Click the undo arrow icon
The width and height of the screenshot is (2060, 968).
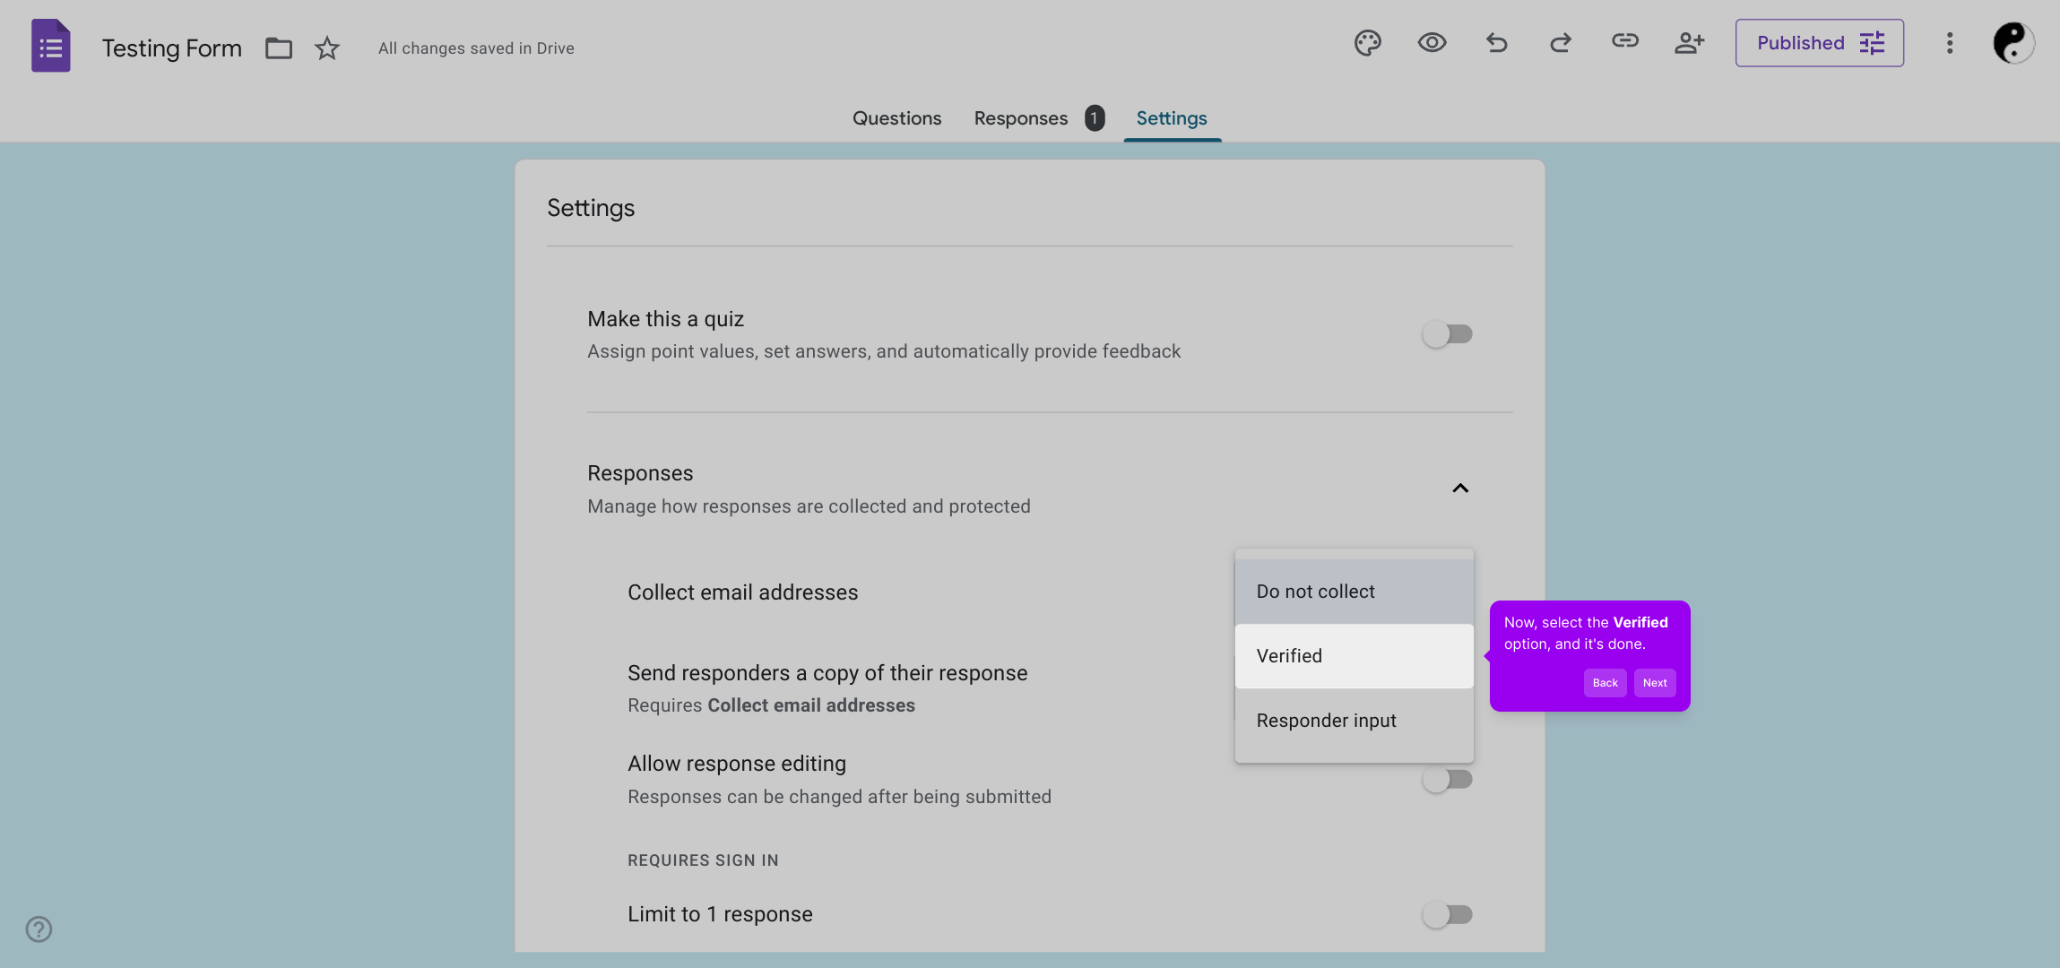pos(1496,43)
